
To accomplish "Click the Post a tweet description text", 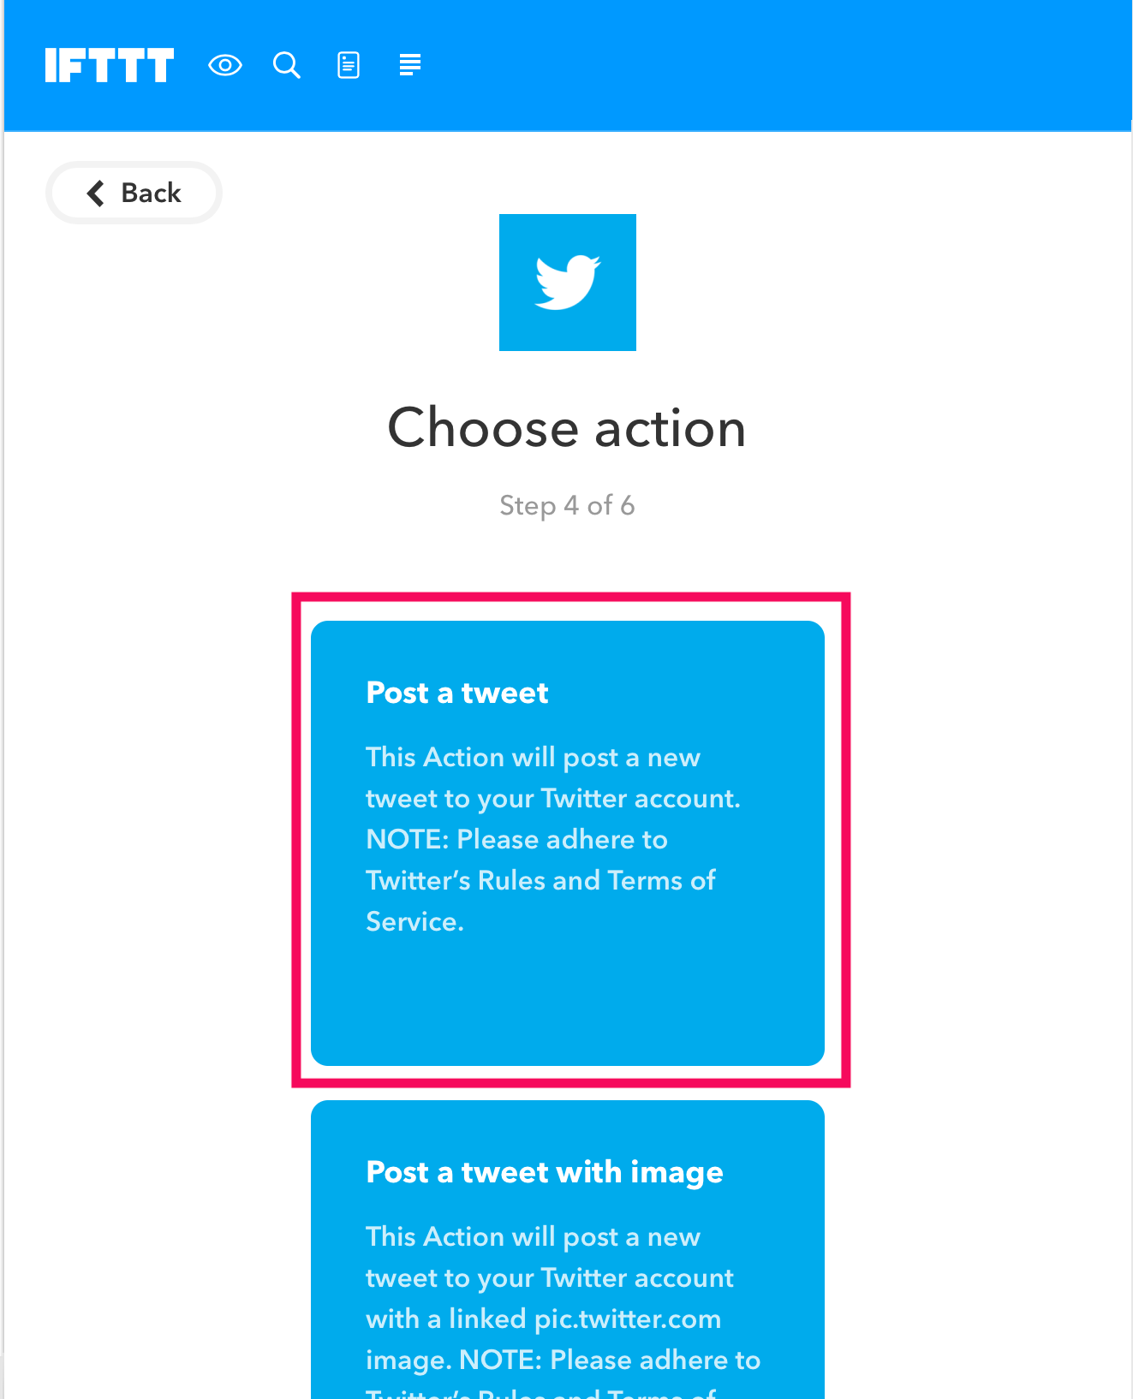I will (552, 839).
